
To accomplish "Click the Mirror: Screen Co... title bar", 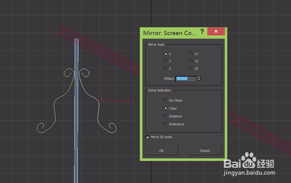I will pyautogui.click(x=169, y=33).
